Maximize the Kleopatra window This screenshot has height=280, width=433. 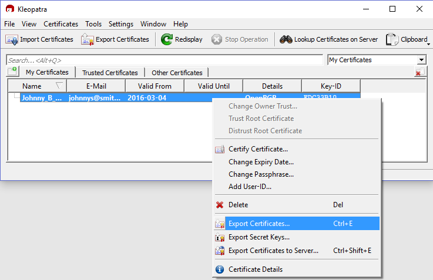[392, 9]
